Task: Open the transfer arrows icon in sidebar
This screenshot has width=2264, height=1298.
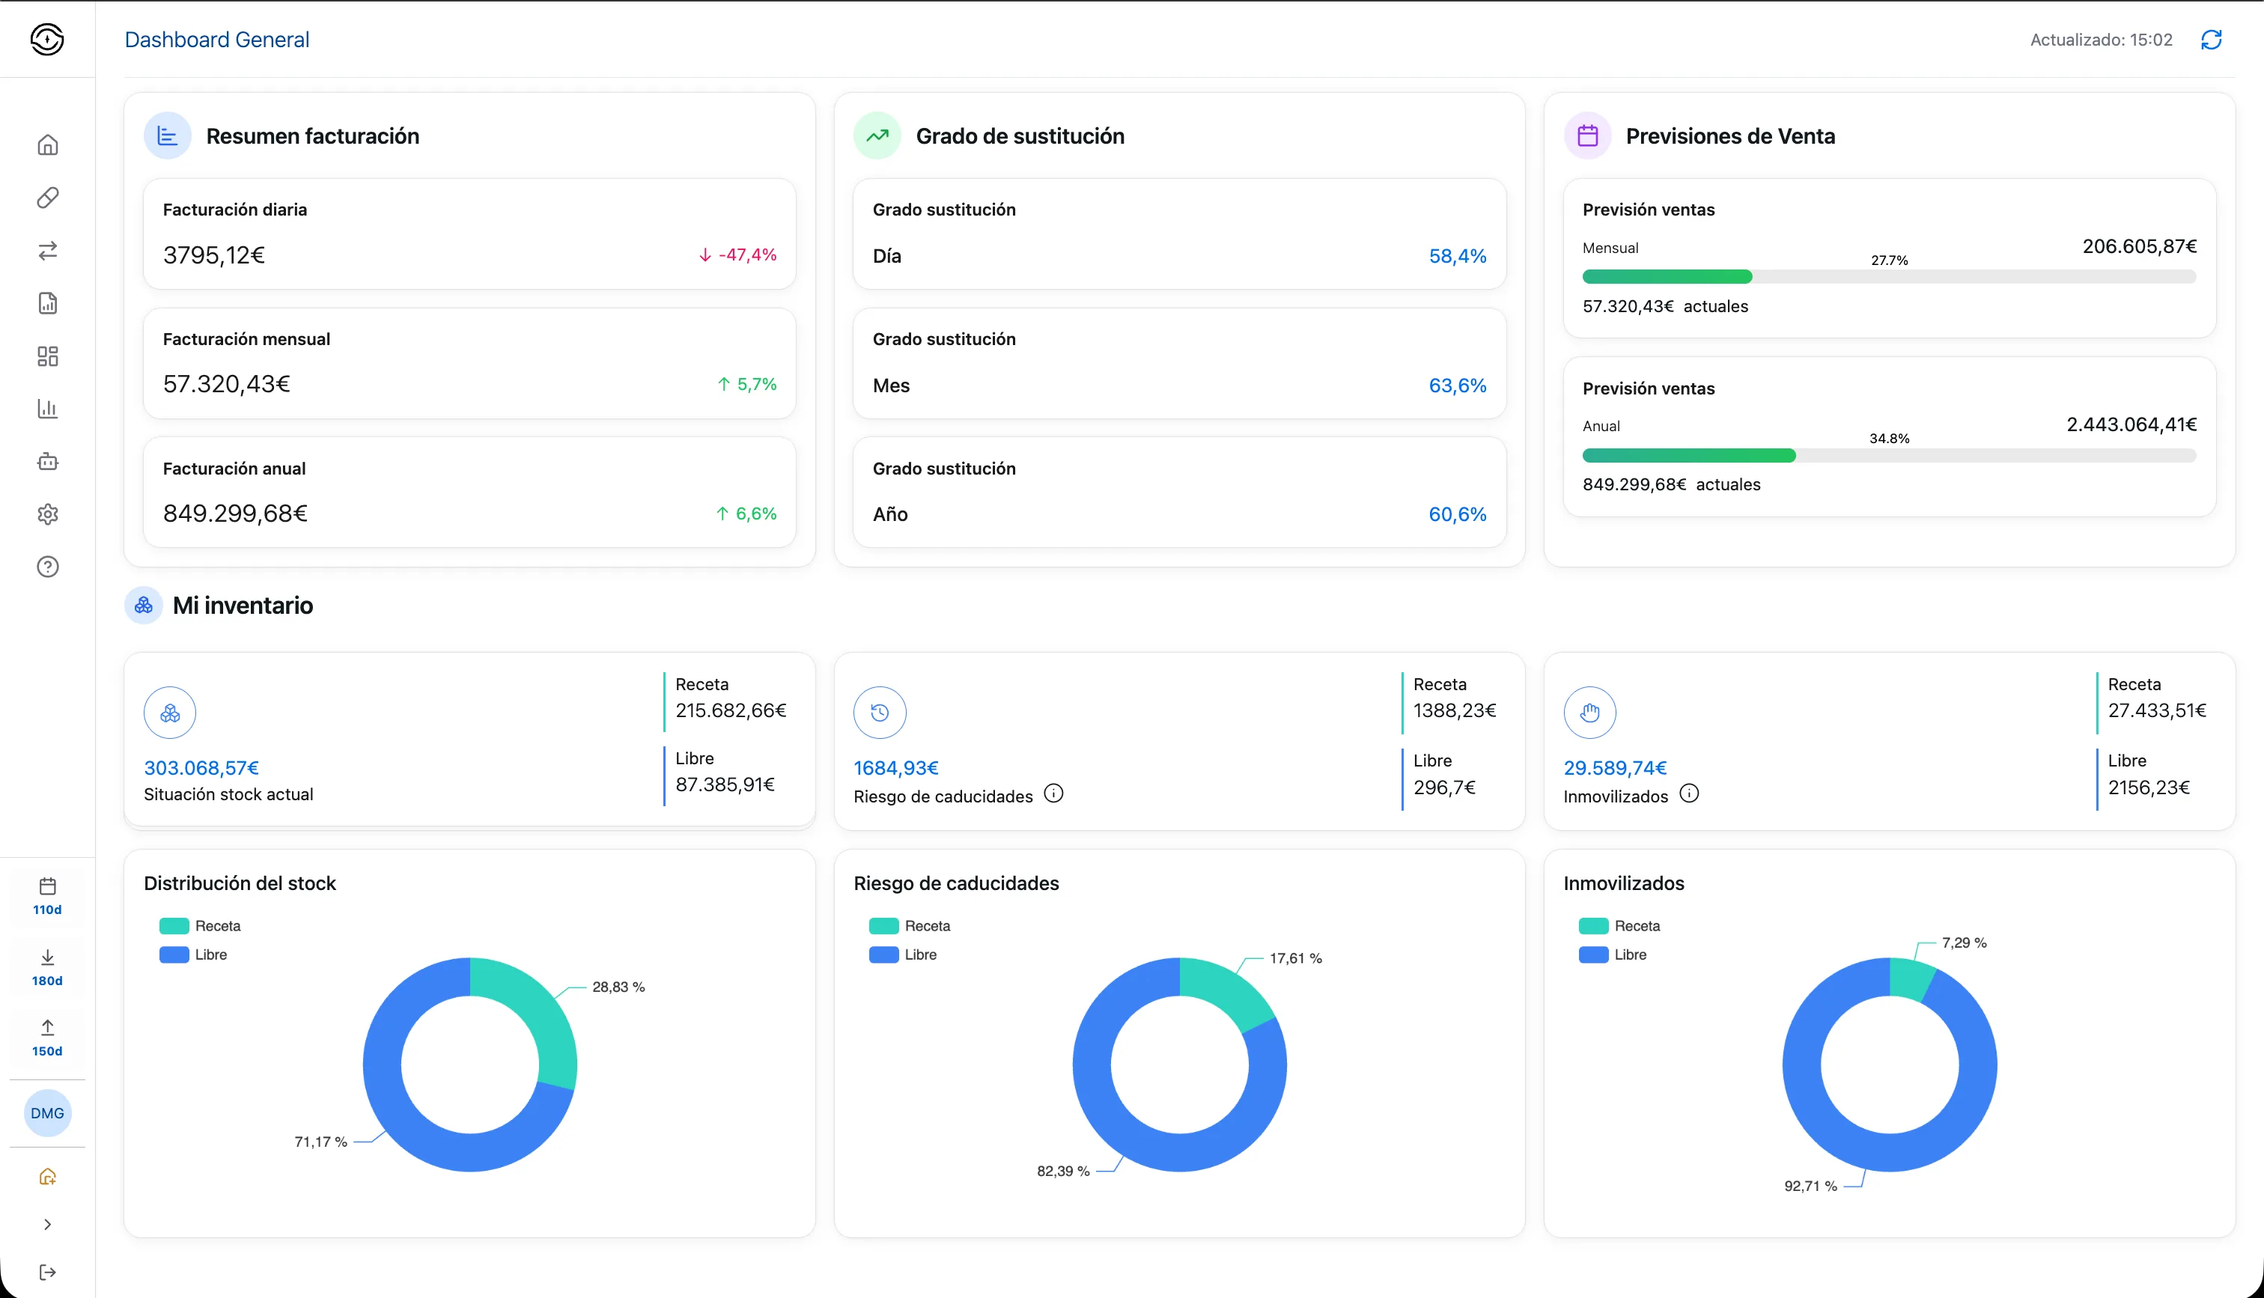Action: 48,251
